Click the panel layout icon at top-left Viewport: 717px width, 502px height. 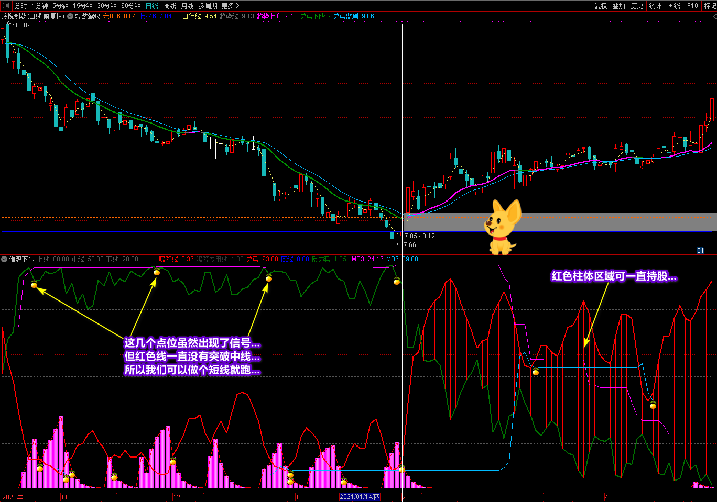(x=6, y=6)
